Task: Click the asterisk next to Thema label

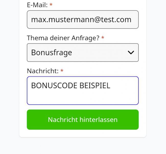Action: pyautogui.click(x=103, y=38)
